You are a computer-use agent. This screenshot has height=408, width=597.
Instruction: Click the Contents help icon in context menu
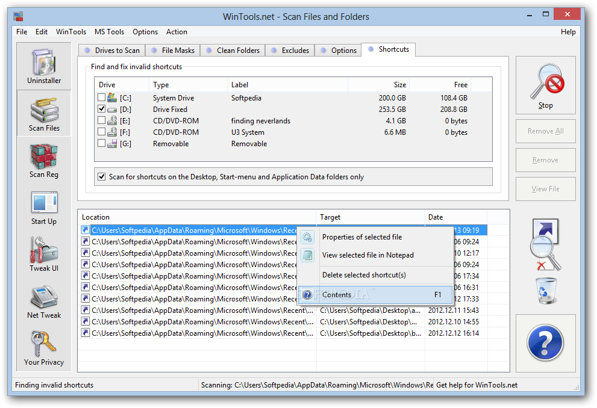pos(307,295)
